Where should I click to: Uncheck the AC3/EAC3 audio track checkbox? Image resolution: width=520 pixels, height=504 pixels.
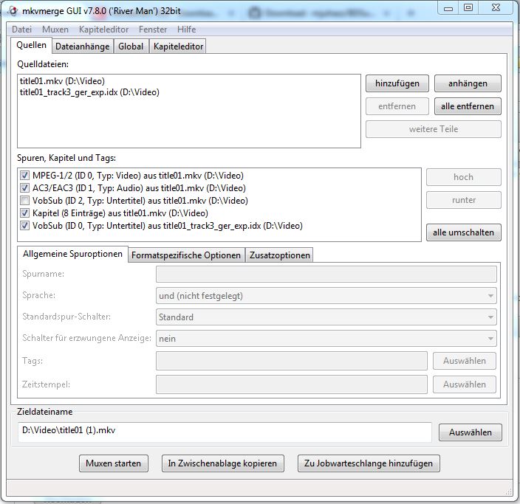pos(24,188)
